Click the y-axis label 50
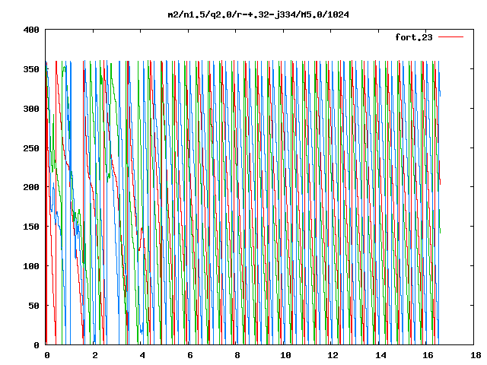The image size is (487, 365). 33,306
